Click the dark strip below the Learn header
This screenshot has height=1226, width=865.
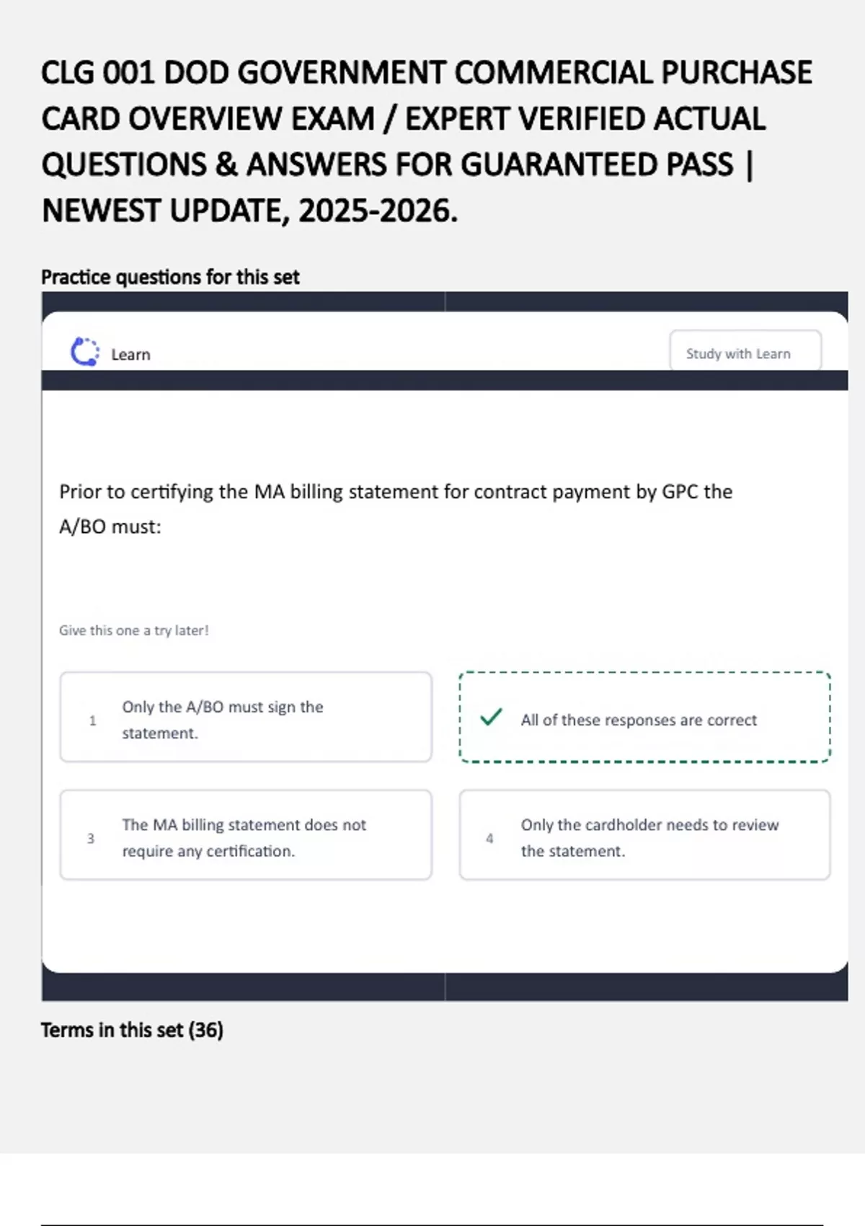point(444,381)
